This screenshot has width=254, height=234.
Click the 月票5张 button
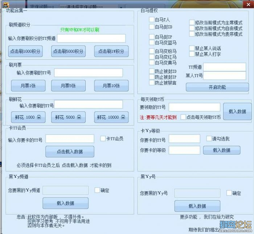pos(68,86)
